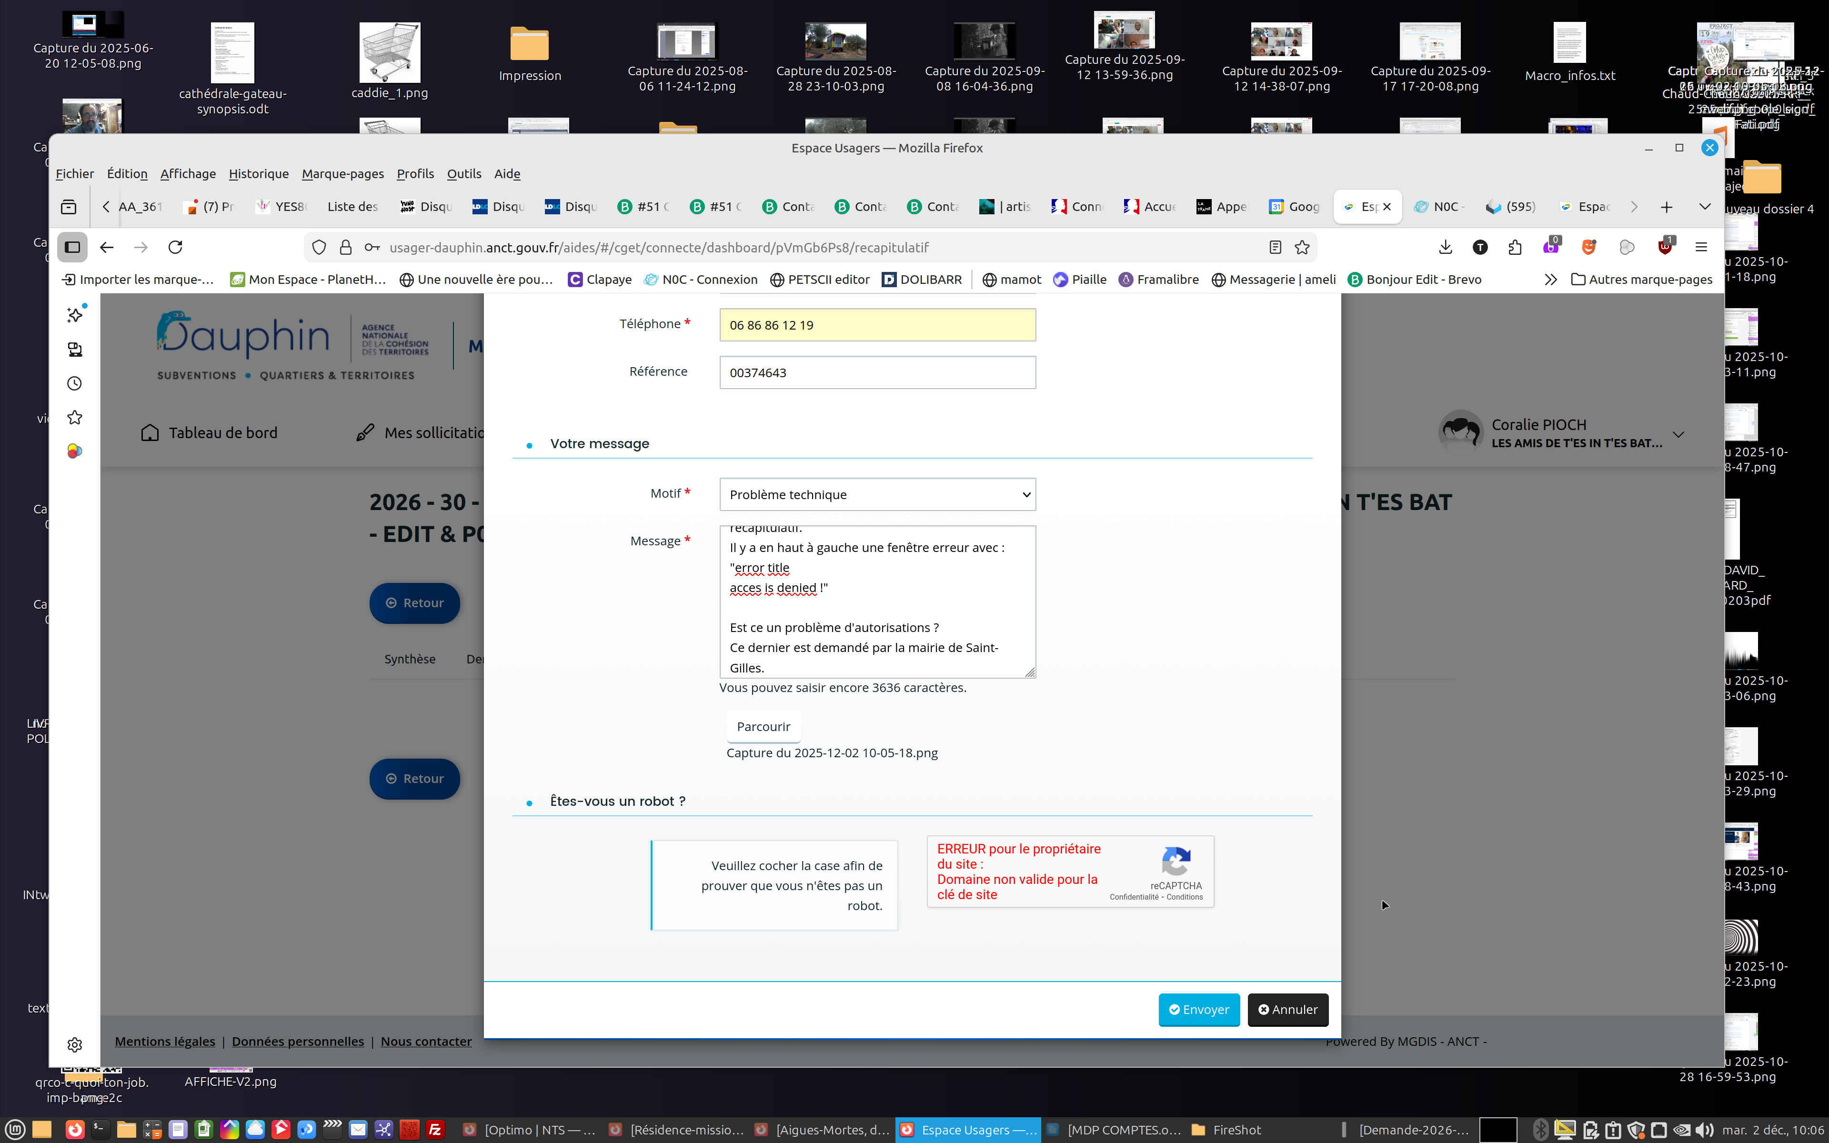The height and width of the screenshot is (1143, 1829).
Task: Show more bookmarks with double chevron
Action: [1550, 280]
